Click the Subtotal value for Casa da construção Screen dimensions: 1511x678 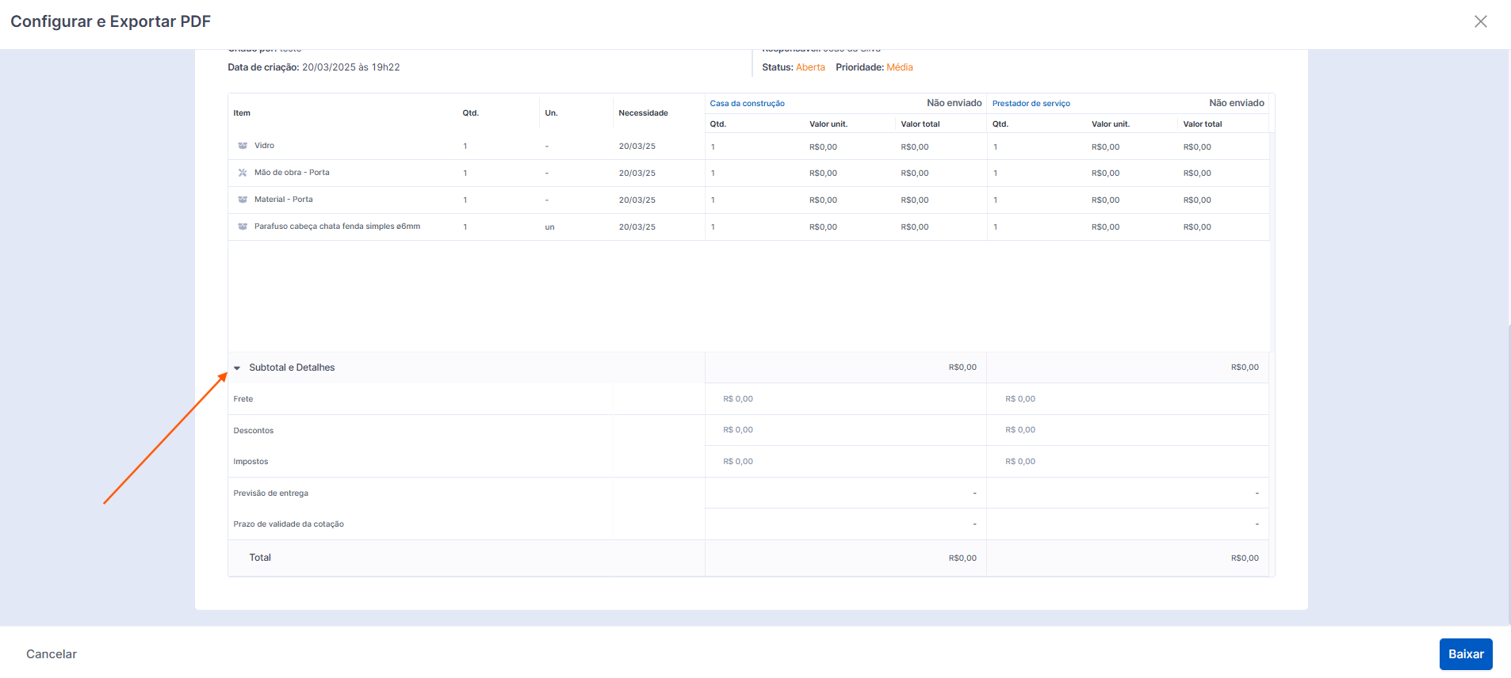click(x=962, y=368)
